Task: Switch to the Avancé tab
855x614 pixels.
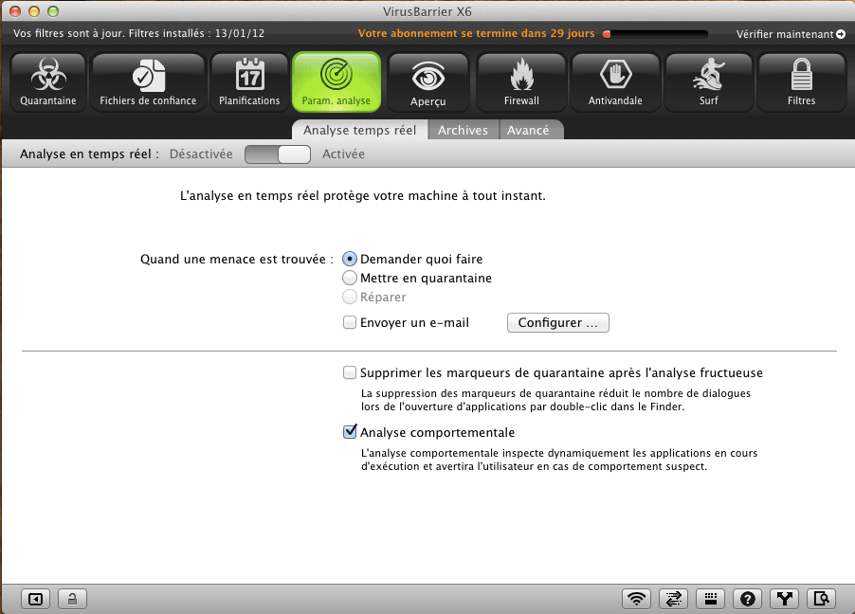Action: pos(528,130)
